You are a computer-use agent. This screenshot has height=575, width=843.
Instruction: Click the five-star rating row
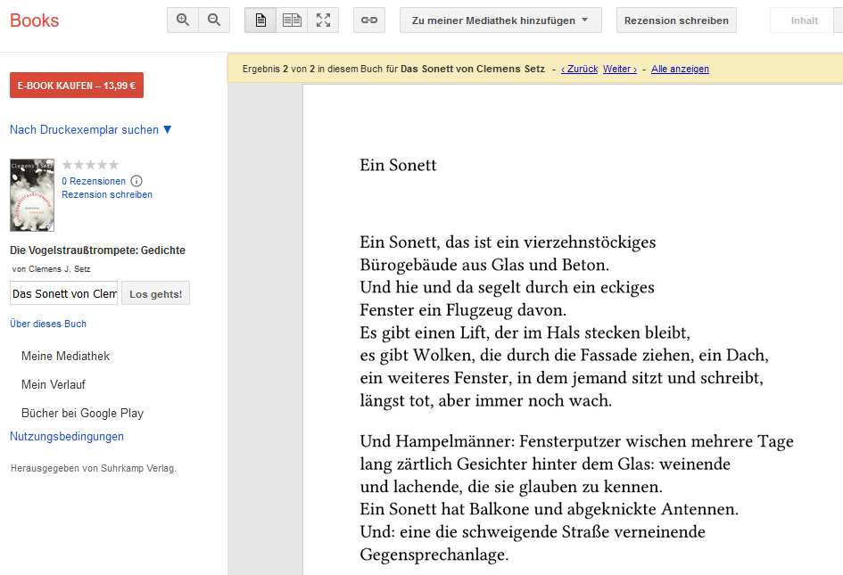pos(90,164)
